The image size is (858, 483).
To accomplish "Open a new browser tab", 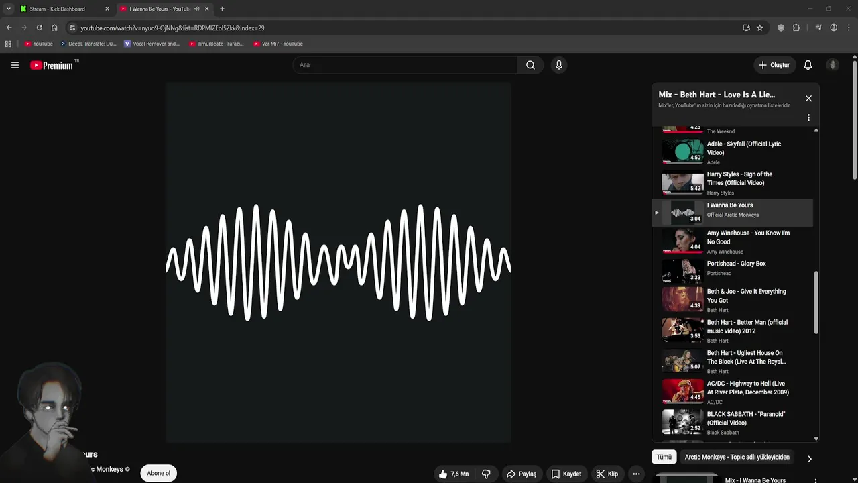I will tap(222, 9).
